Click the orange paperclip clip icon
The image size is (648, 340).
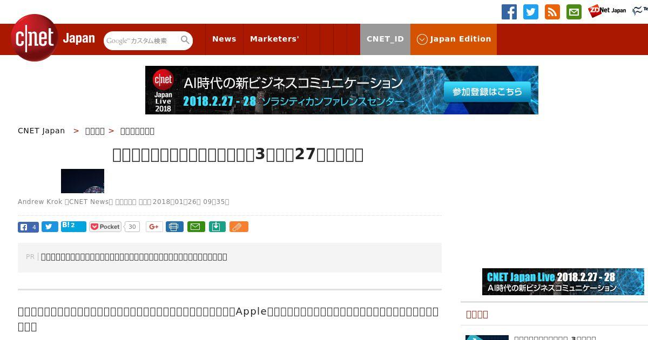pos(239,227)
